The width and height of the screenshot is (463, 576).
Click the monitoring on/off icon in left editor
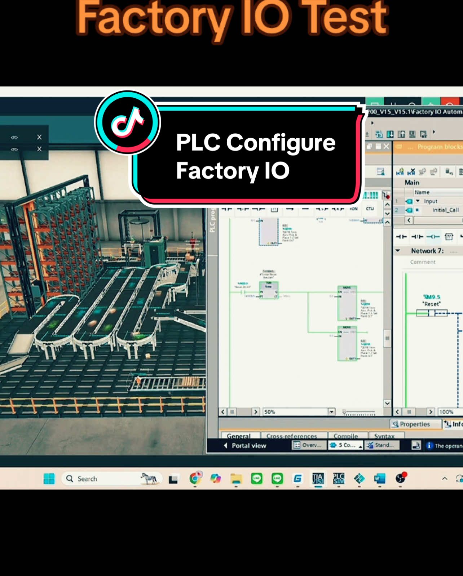386,195
